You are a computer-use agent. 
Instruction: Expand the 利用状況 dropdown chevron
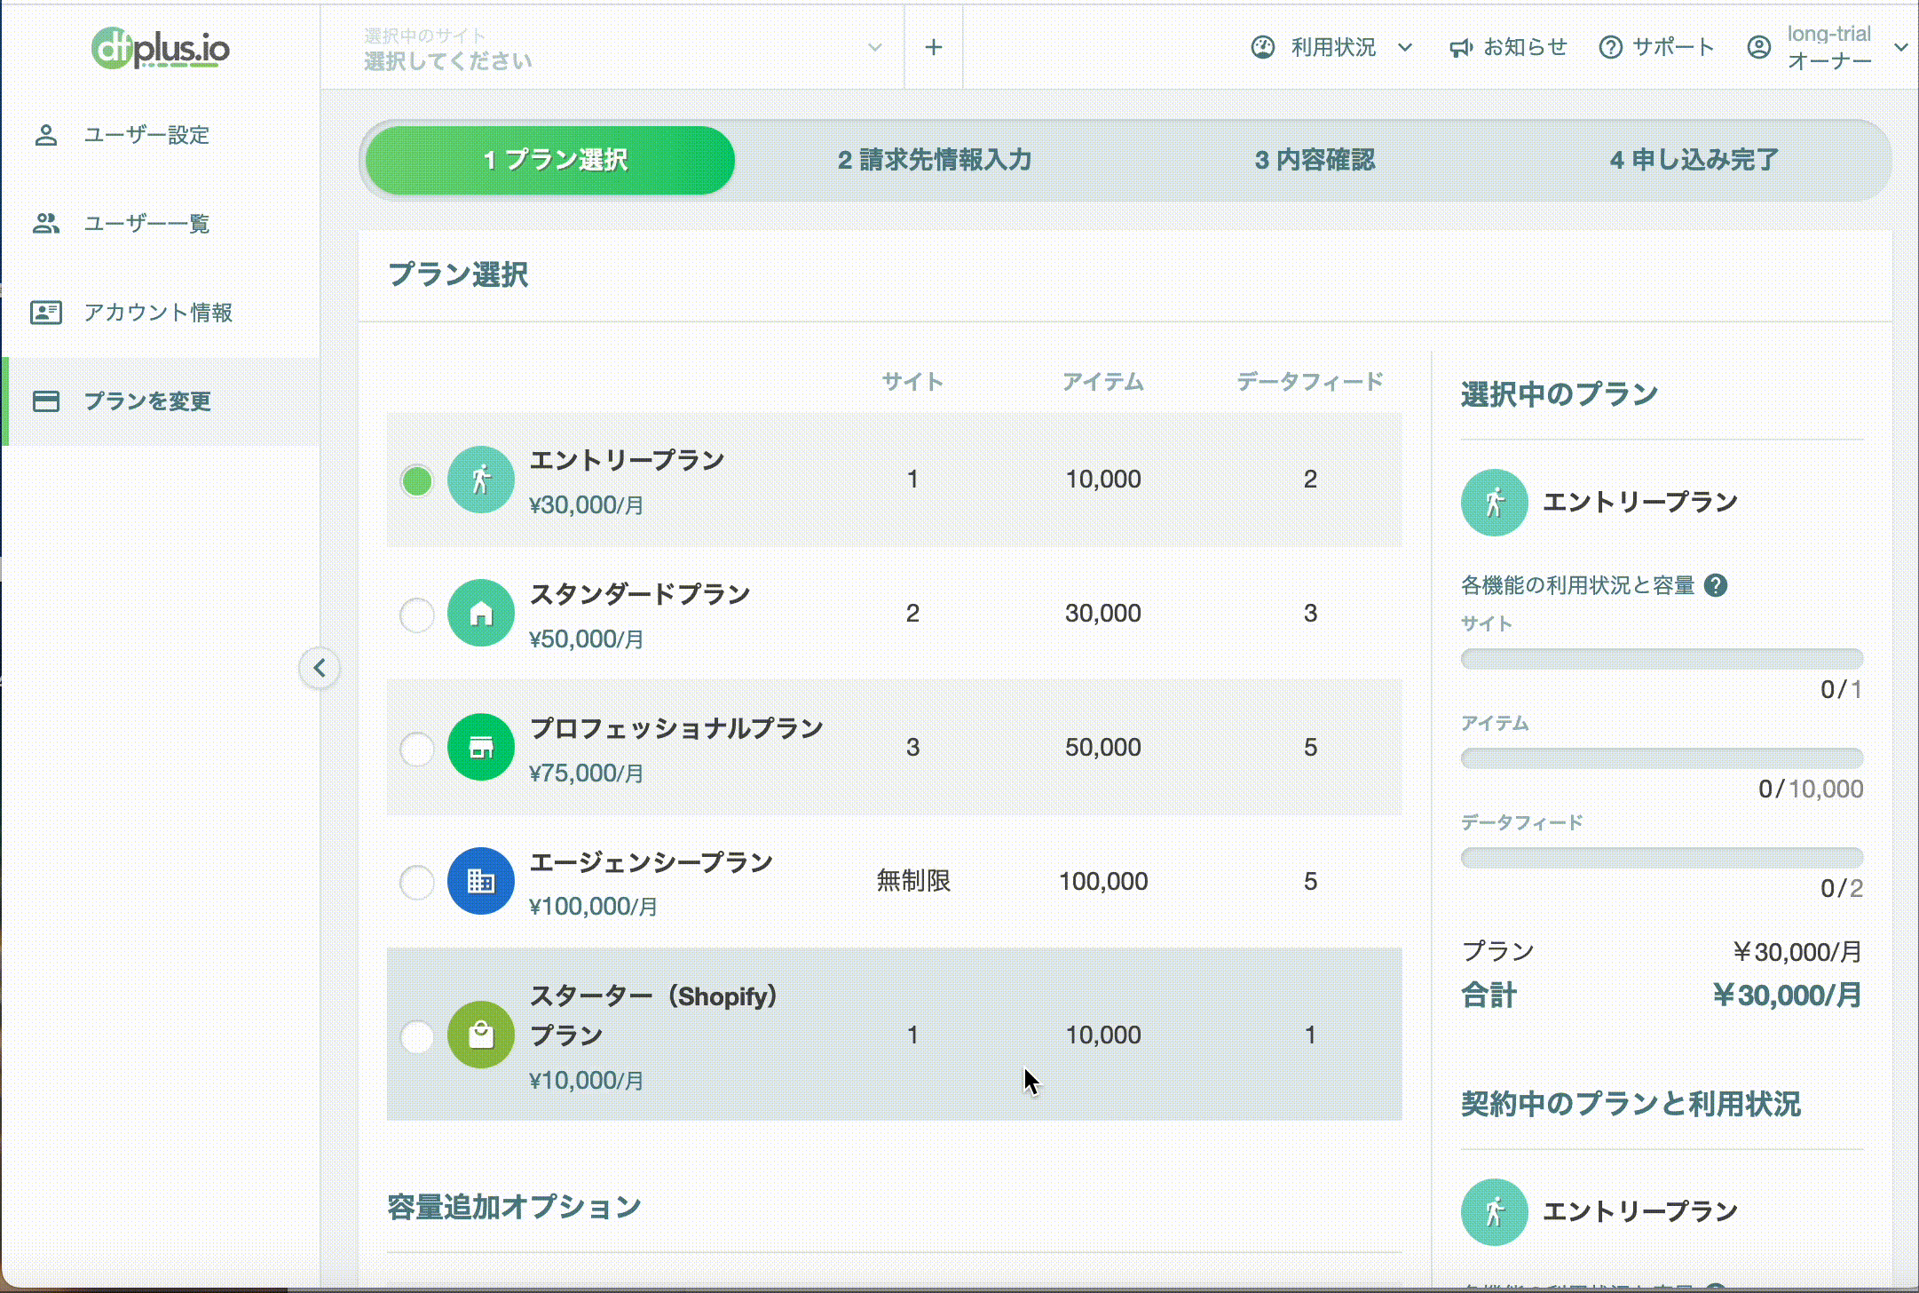[x=1405, y=47]
